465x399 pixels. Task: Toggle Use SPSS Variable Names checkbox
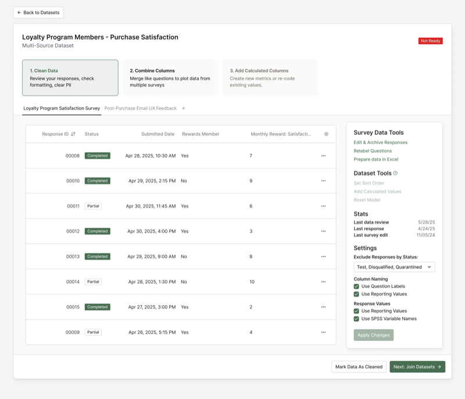(356, 319)
